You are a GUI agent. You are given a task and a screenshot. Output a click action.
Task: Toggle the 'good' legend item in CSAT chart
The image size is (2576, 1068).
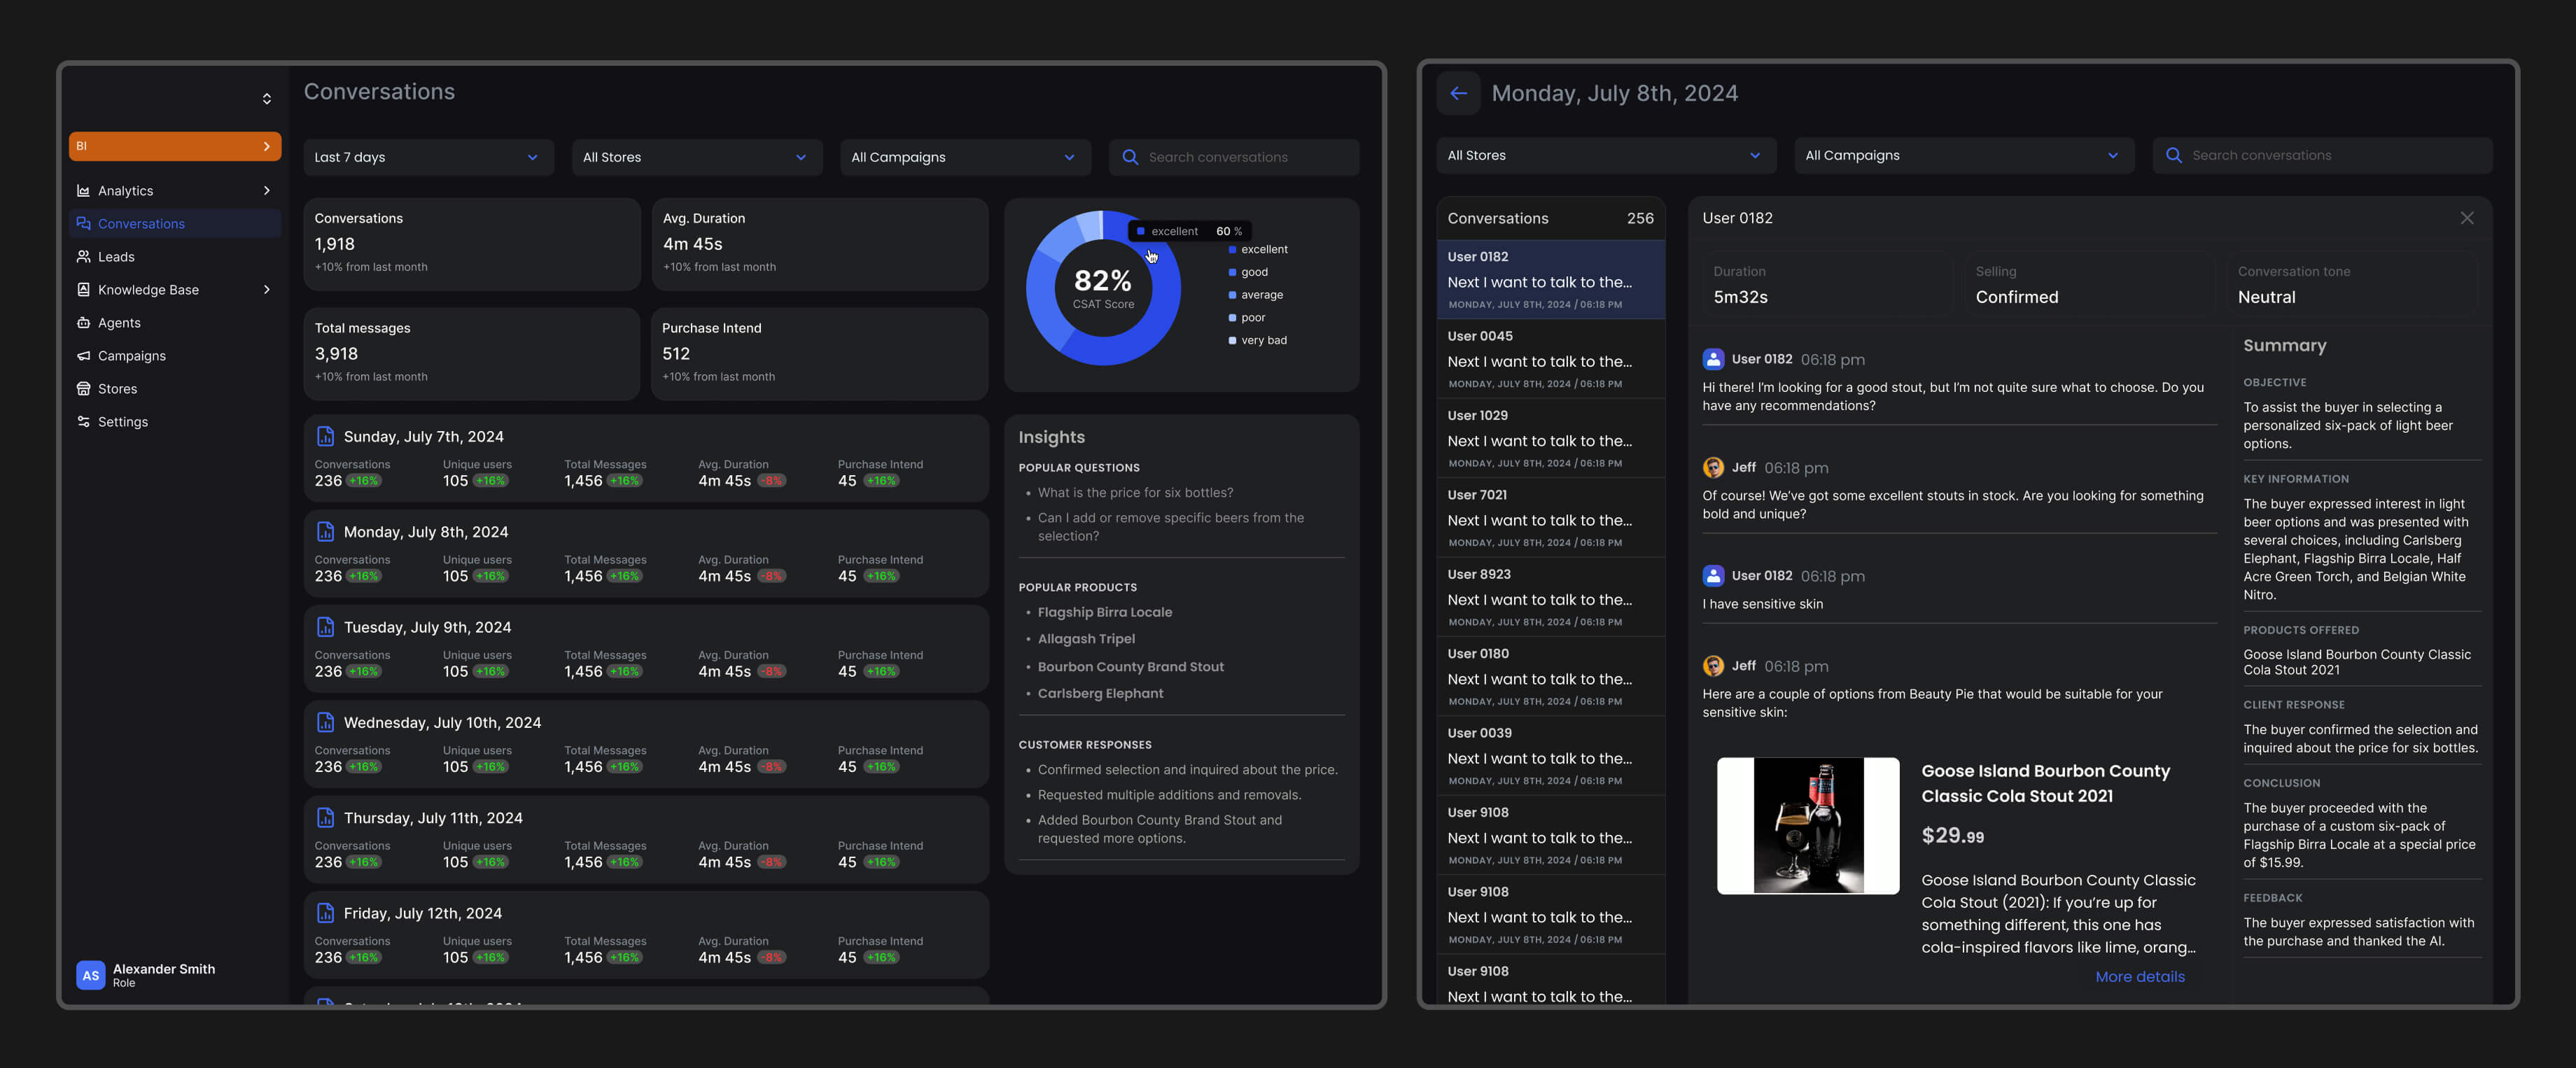pyautogui.click(x=1253, y=272)
